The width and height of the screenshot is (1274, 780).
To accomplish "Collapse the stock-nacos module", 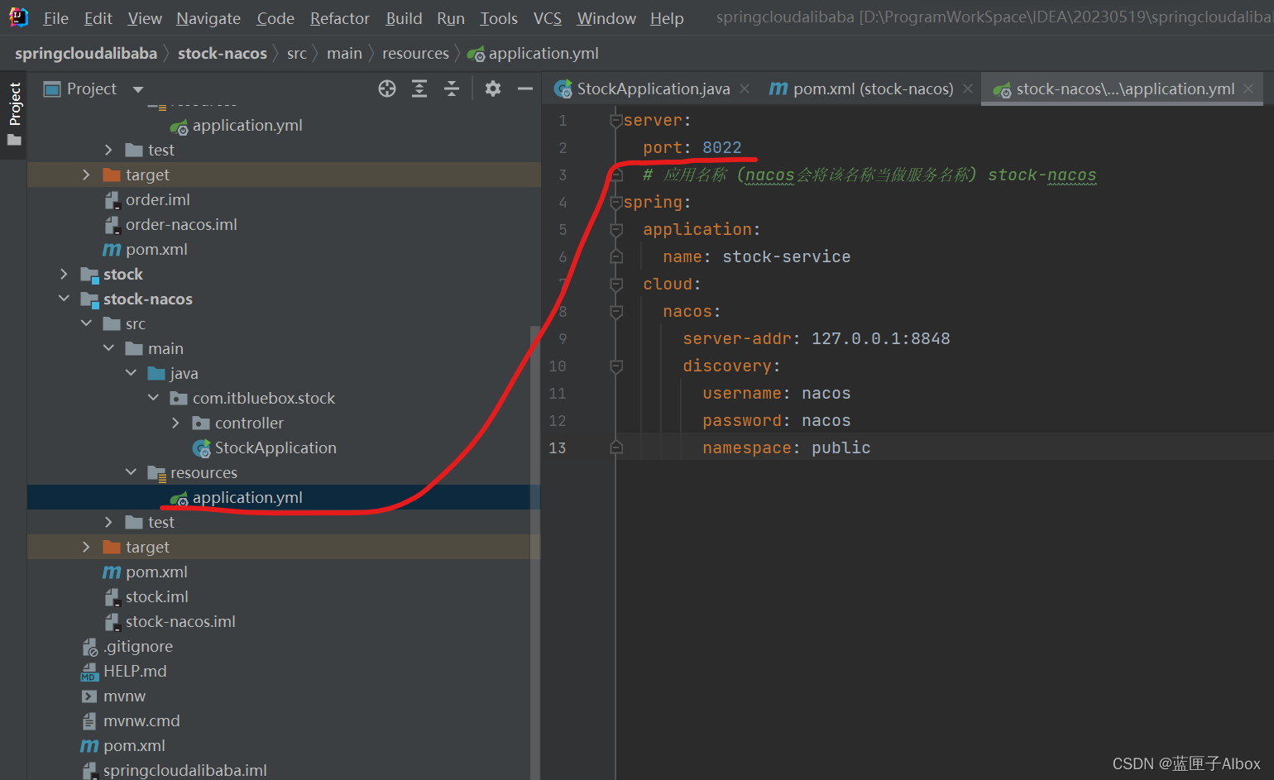I will click(65, 299).
